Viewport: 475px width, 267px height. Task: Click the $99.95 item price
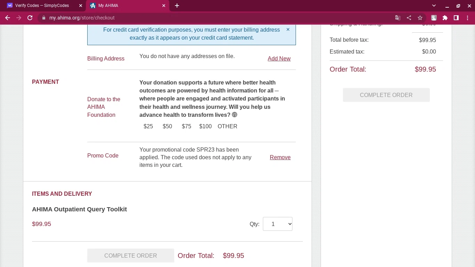pyautogui.click(x=41, y=224)
